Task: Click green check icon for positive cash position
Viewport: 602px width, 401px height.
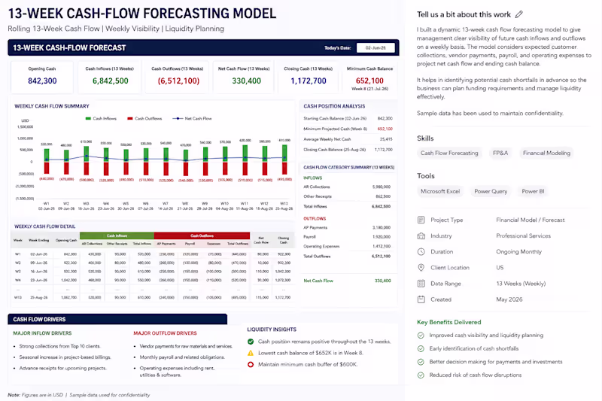Action: point(251,342)
